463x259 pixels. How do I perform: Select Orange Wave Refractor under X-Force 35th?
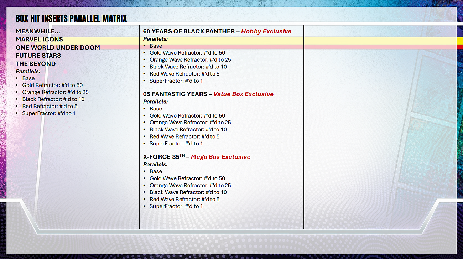click(x=191, y=185)
